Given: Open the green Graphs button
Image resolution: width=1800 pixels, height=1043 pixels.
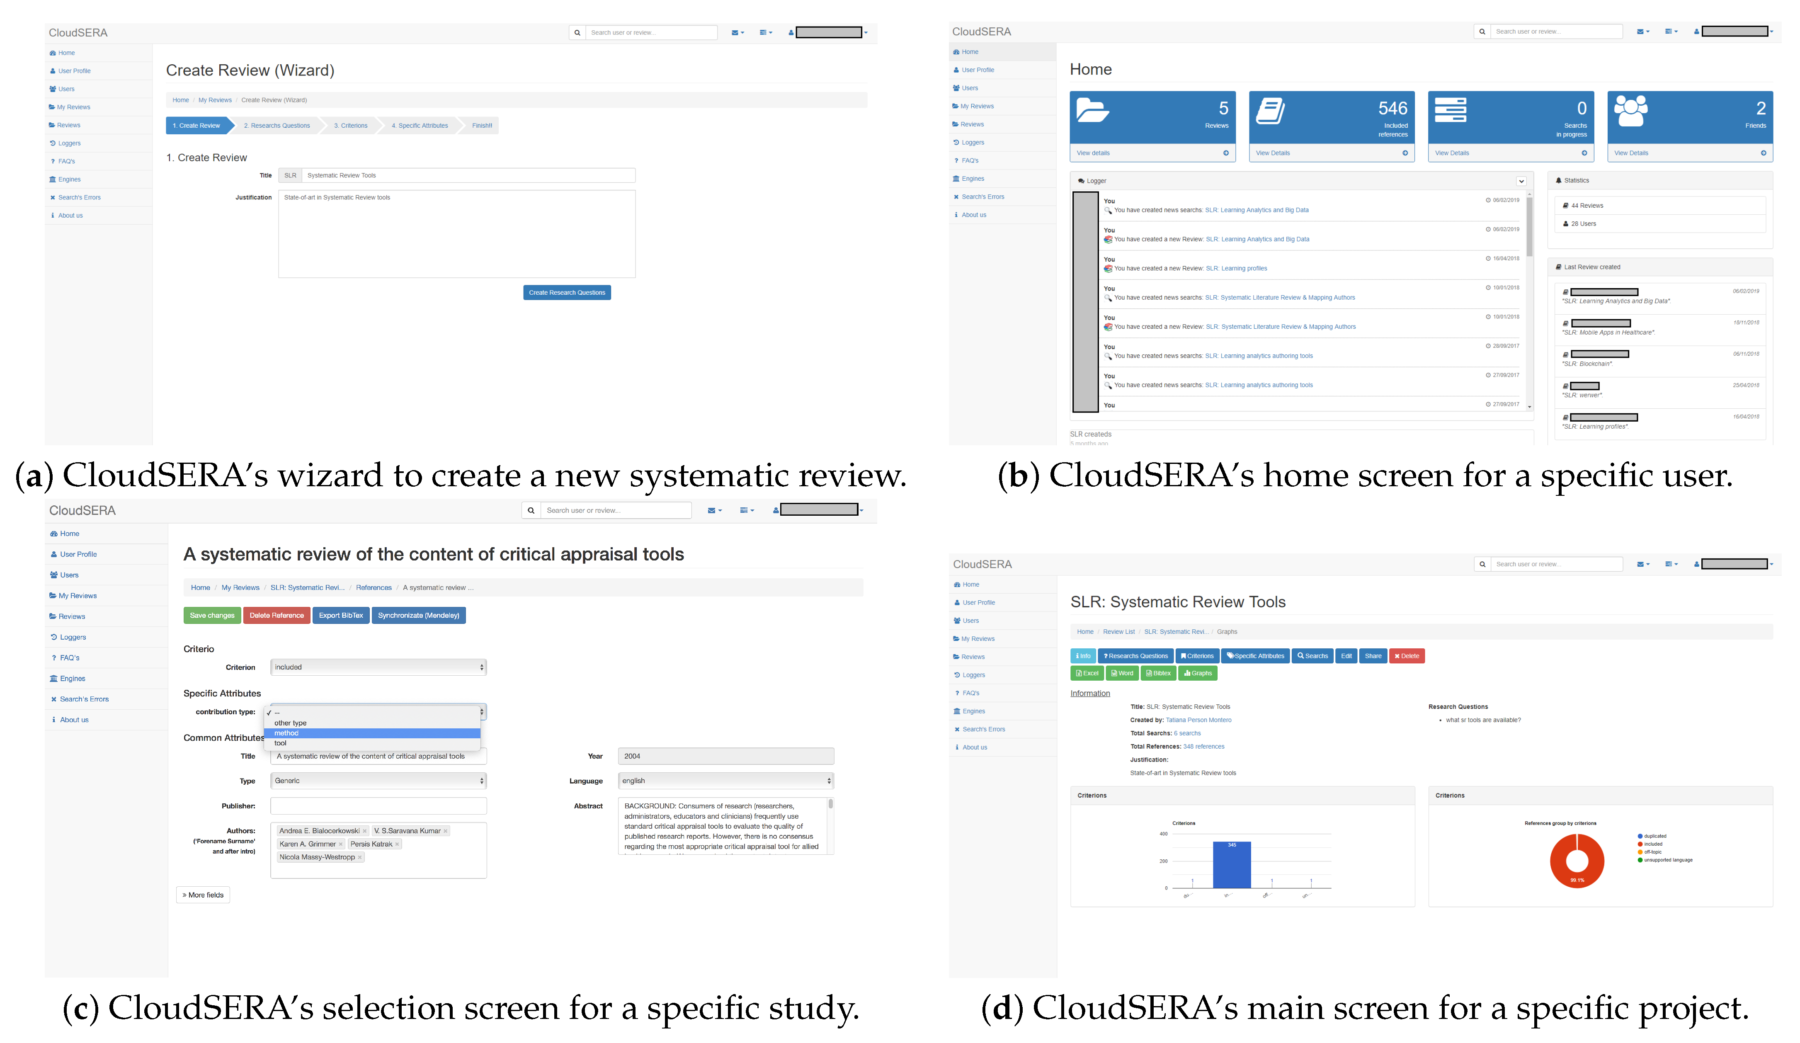Looking at the screenshot, I should 1198,673.
